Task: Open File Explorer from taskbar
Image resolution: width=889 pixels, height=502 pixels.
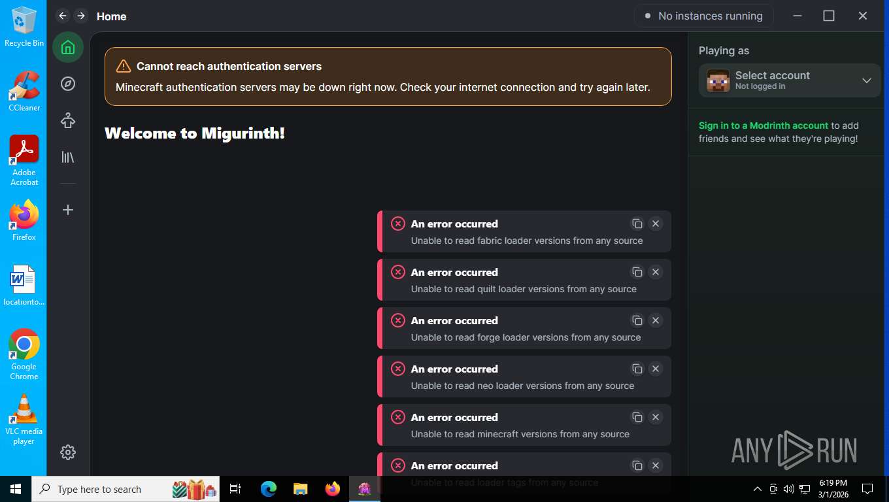Action: (x=301, y=489)
